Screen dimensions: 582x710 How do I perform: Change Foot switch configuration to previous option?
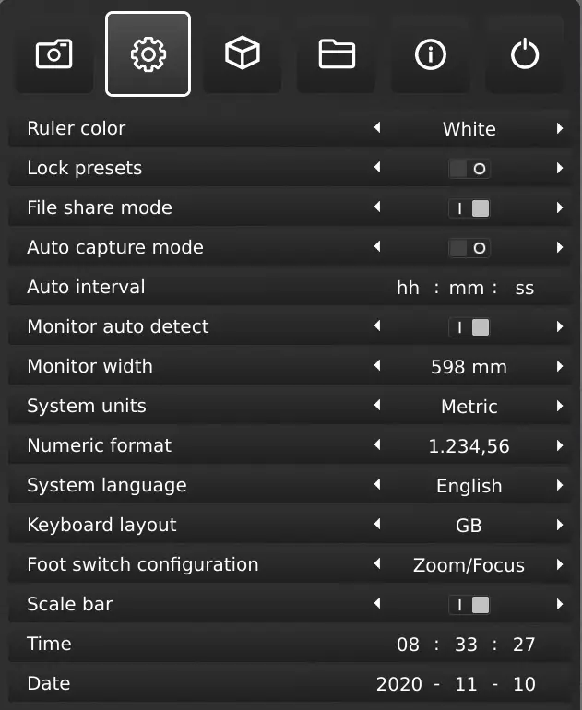[377, 564]
